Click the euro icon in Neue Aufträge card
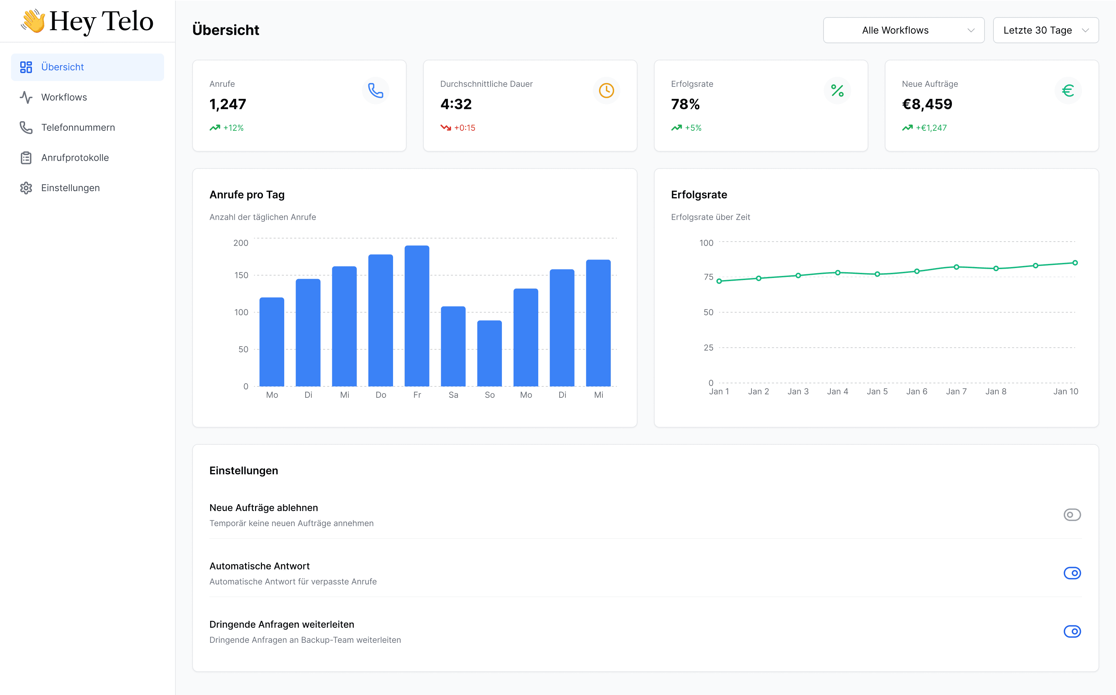The height and width of the screenshot is (695, 1116). pos(1068,91)
